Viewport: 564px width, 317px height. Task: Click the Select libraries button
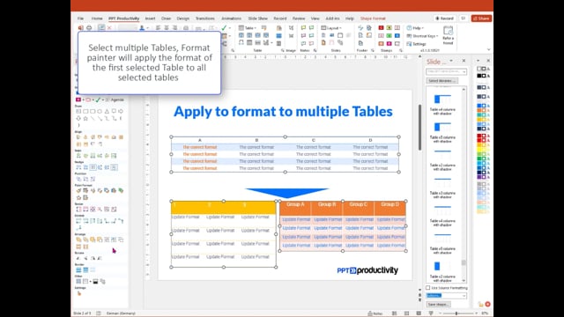click(442, 81)
